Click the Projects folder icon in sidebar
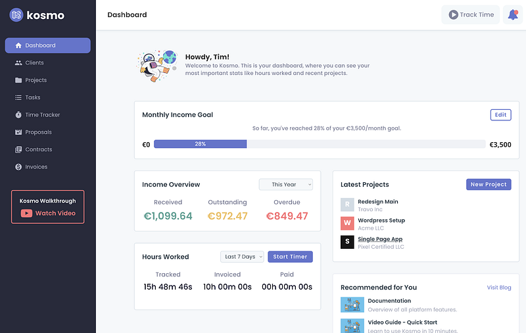 (x=18, y=80)
